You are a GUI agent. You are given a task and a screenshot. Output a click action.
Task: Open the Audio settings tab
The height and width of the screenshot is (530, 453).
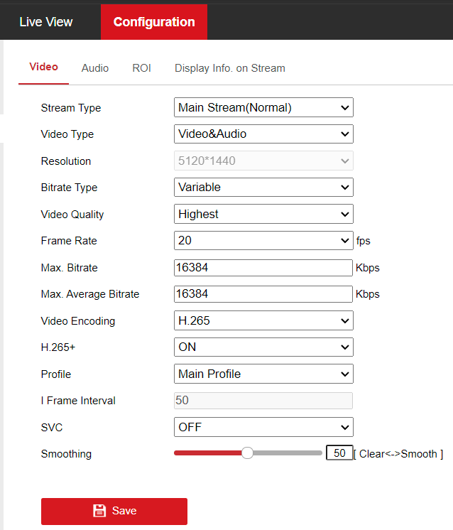[95, 68]
